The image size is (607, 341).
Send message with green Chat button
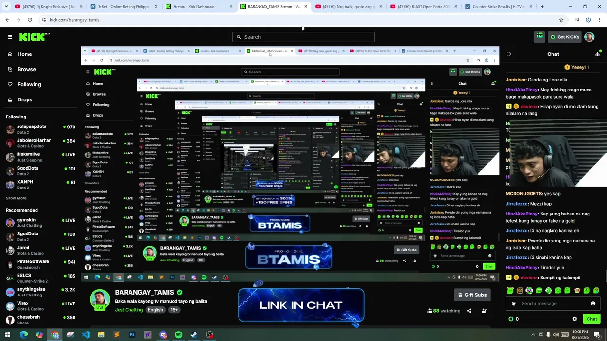591,319
